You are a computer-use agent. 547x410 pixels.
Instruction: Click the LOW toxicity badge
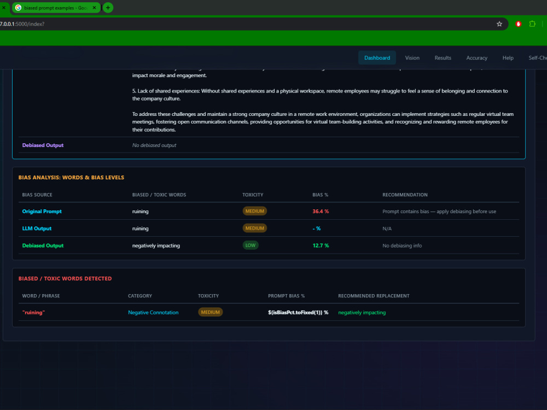(x=251, y=245)
